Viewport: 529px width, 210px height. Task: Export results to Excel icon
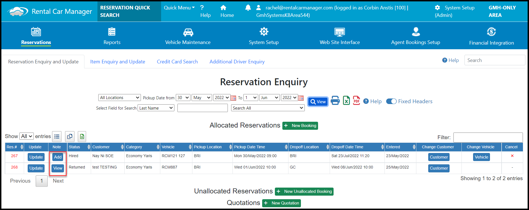pyautogui.click(x=346, y=101)
